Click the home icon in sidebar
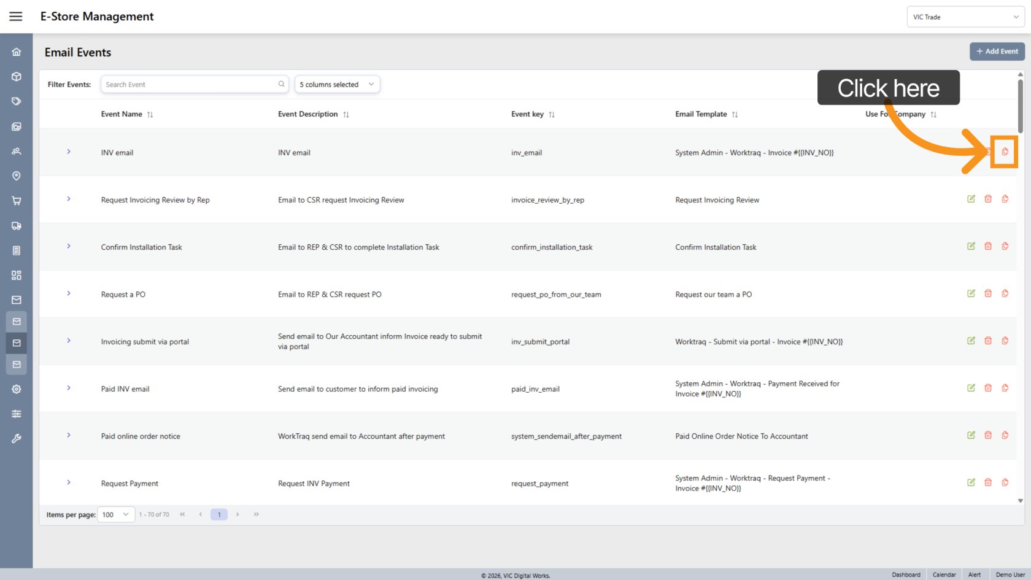Image resolution: width=1031 pixels, height=580 pixels. tap(17, 52)
